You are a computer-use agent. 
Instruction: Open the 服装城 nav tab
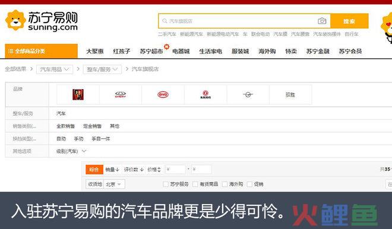point(241,51)
